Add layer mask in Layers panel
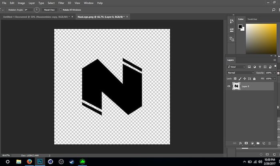Screen dimensions: 280x166 pos(246,143)
